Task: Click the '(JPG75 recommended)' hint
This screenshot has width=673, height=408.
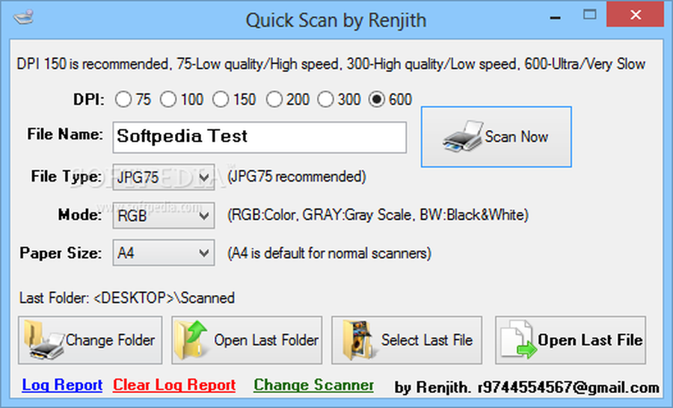Action: tap(297, 176)
